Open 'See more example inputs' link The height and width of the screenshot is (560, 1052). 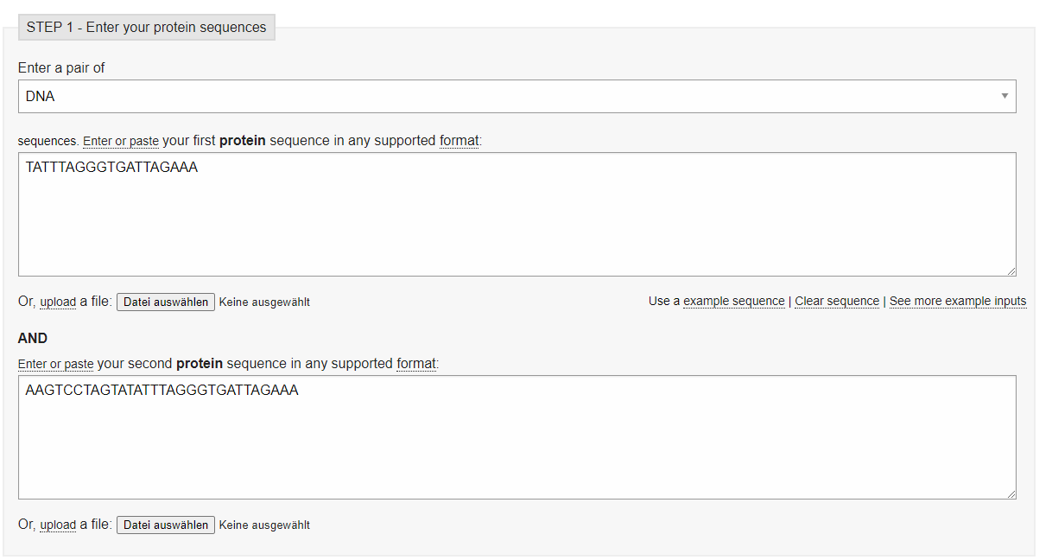pos(957,301)
